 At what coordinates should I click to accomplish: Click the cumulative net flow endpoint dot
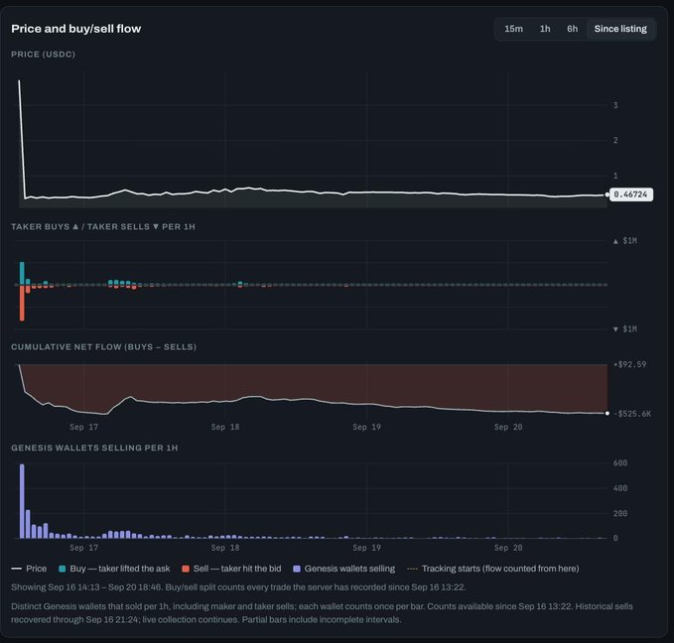click(x=607, y=413)
